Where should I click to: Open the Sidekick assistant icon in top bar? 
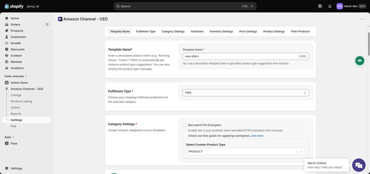320,6
